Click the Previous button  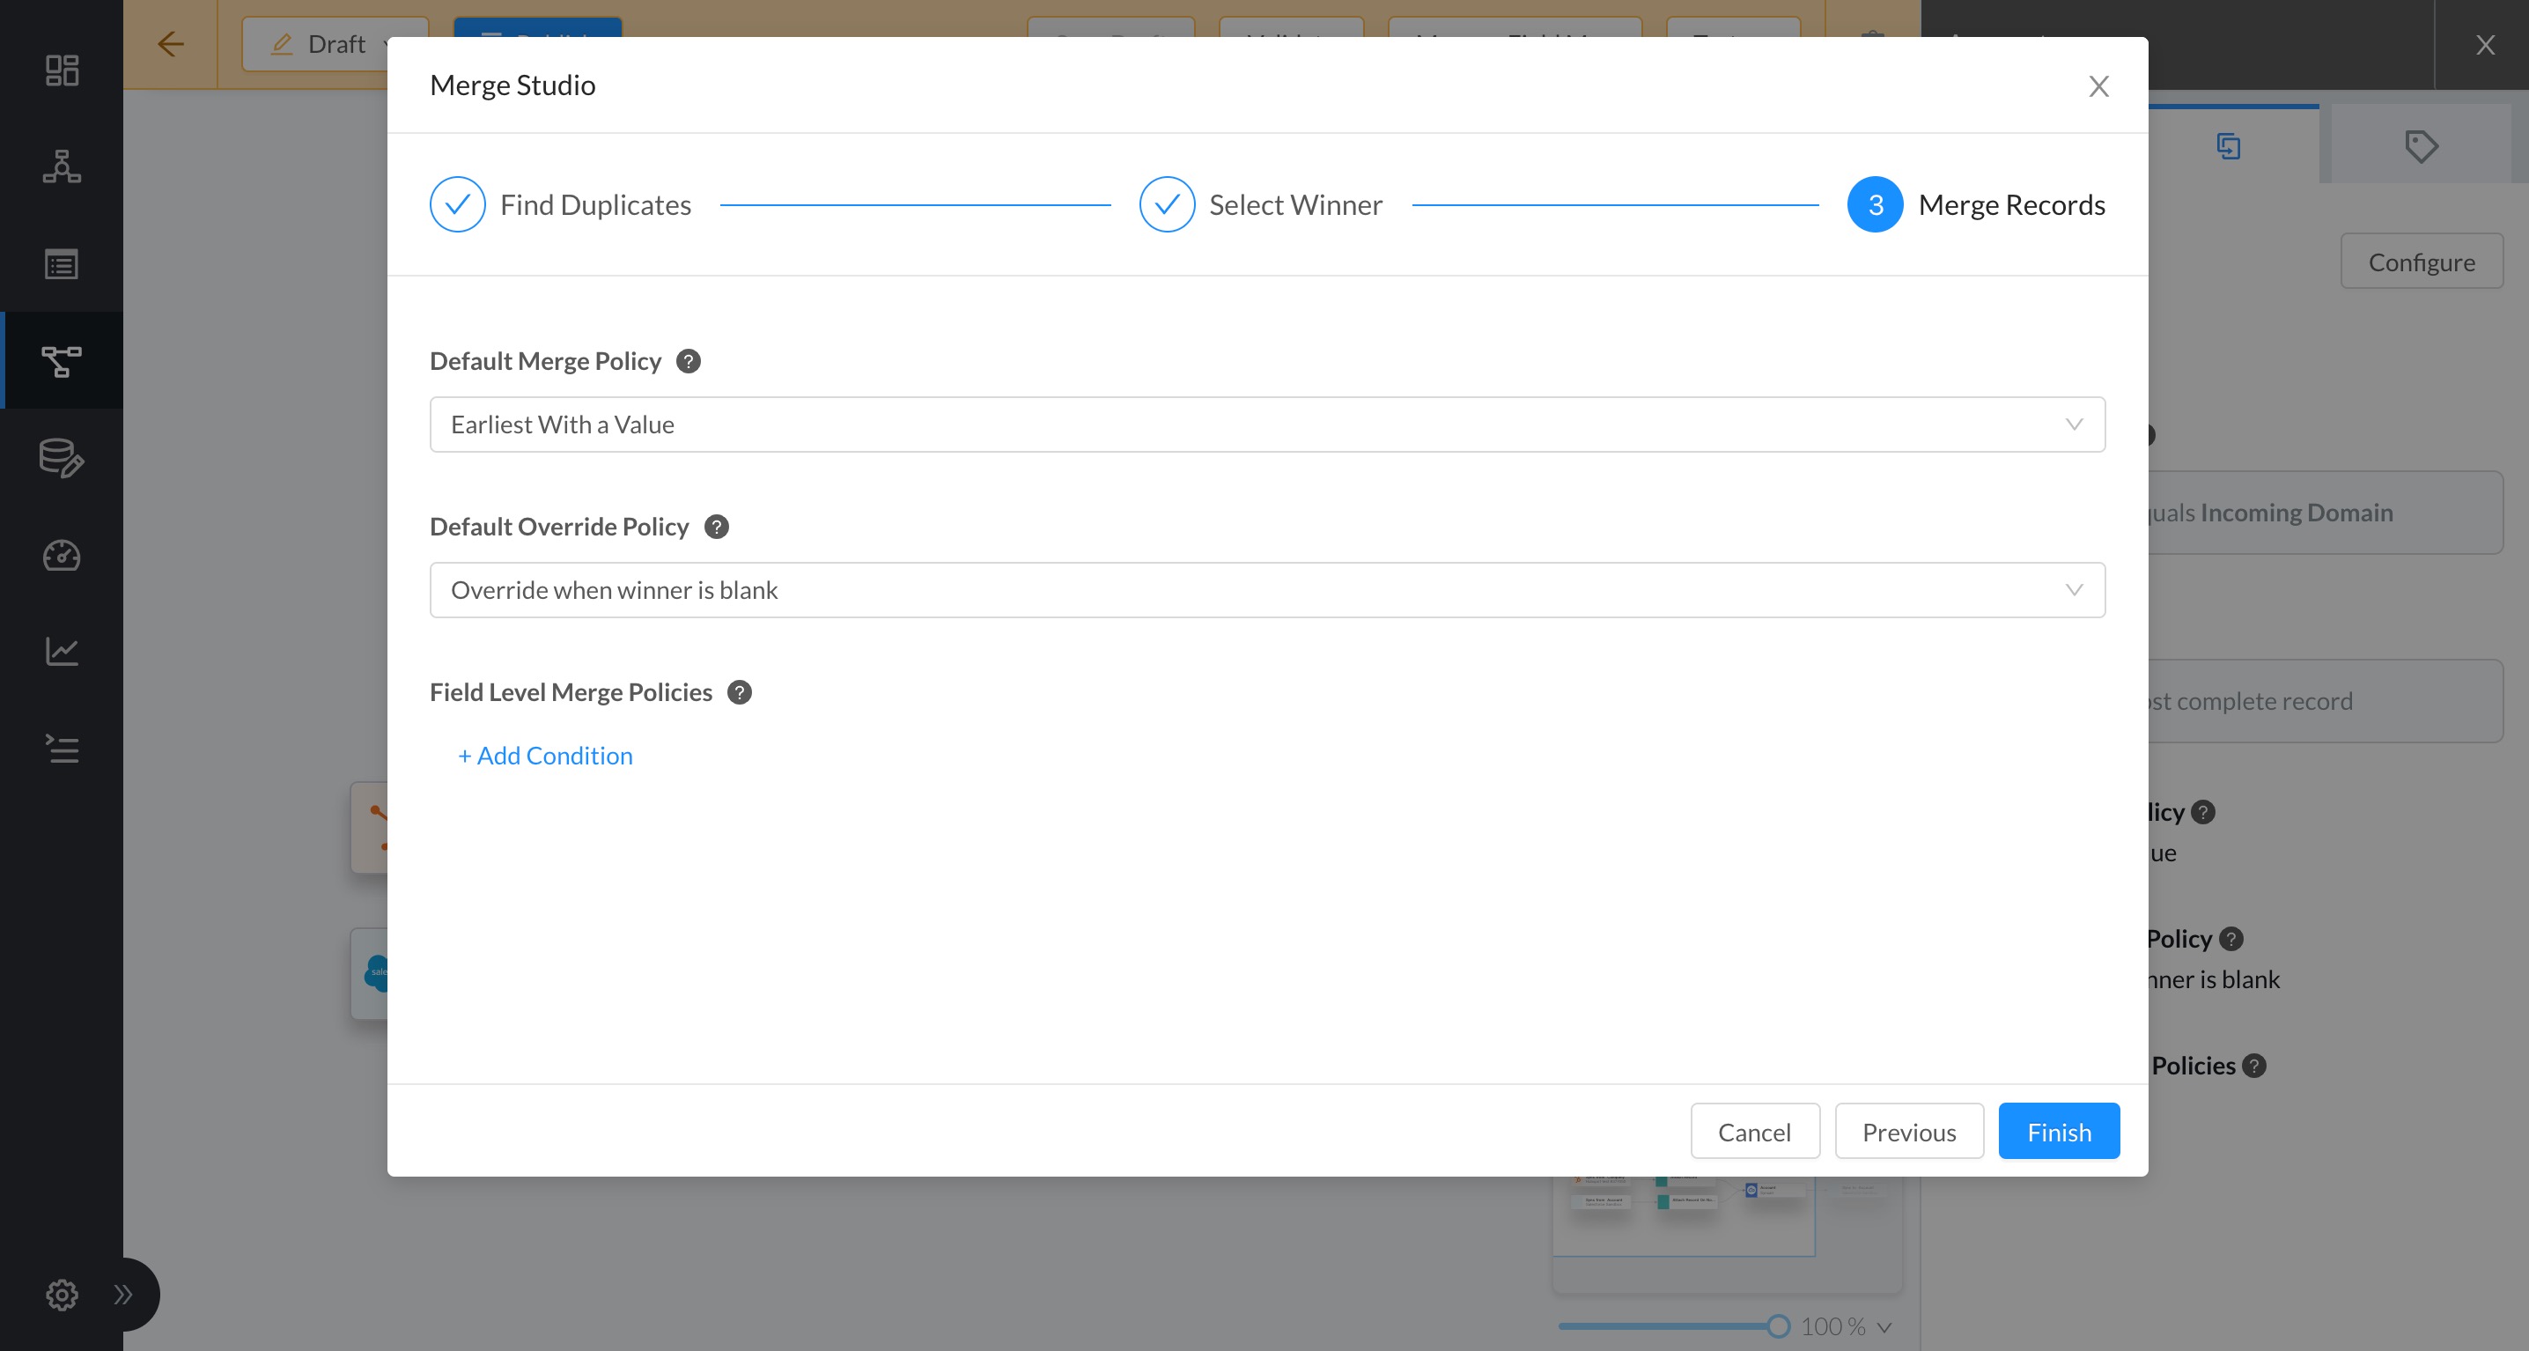(x=1908, y=1131)
